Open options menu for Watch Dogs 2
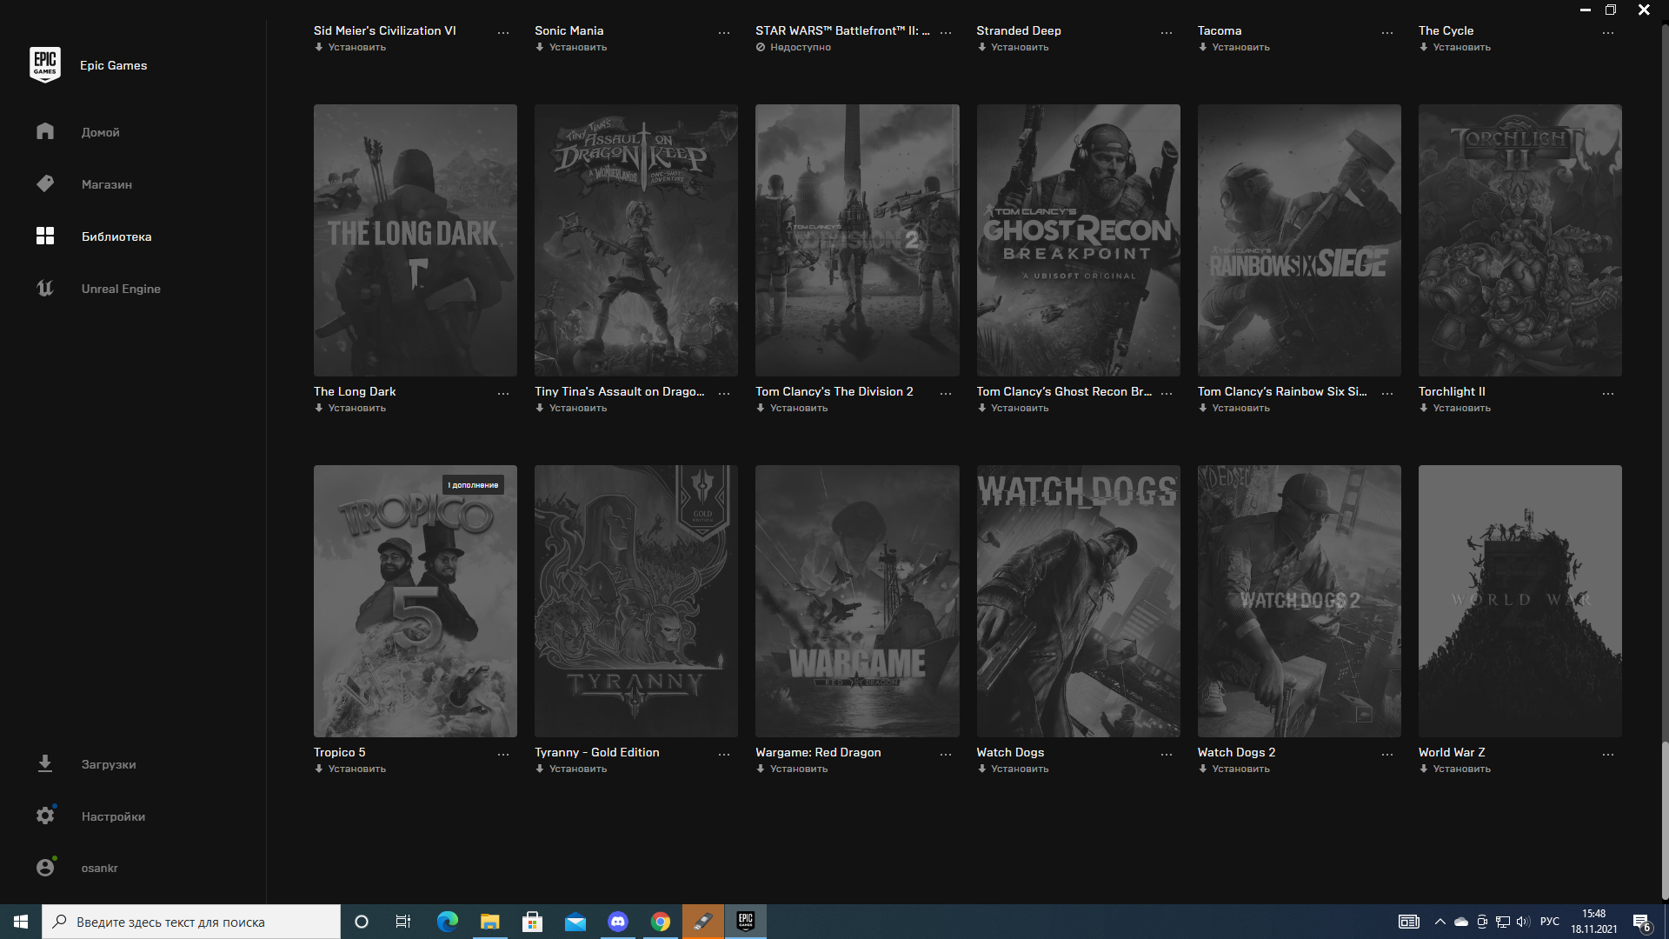 [1387, 754]
